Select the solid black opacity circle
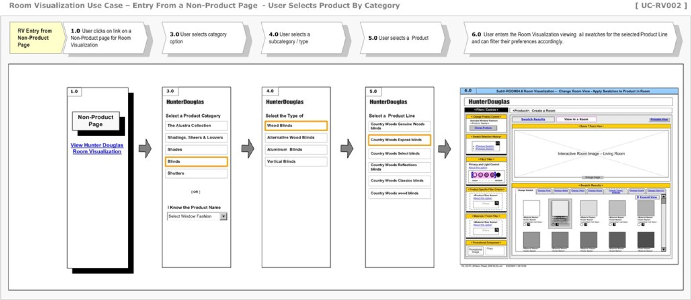 click(x=499, y=175)
